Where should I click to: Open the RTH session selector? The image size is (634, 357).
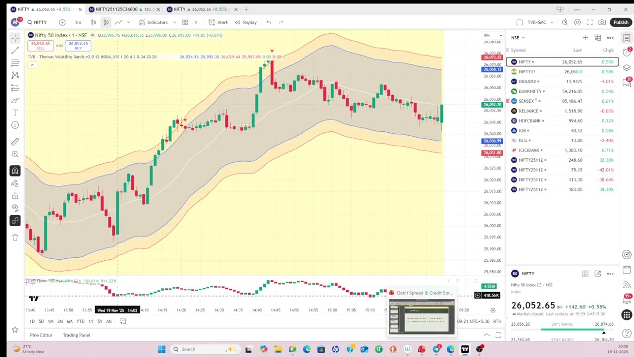click(x=497, y=321)
